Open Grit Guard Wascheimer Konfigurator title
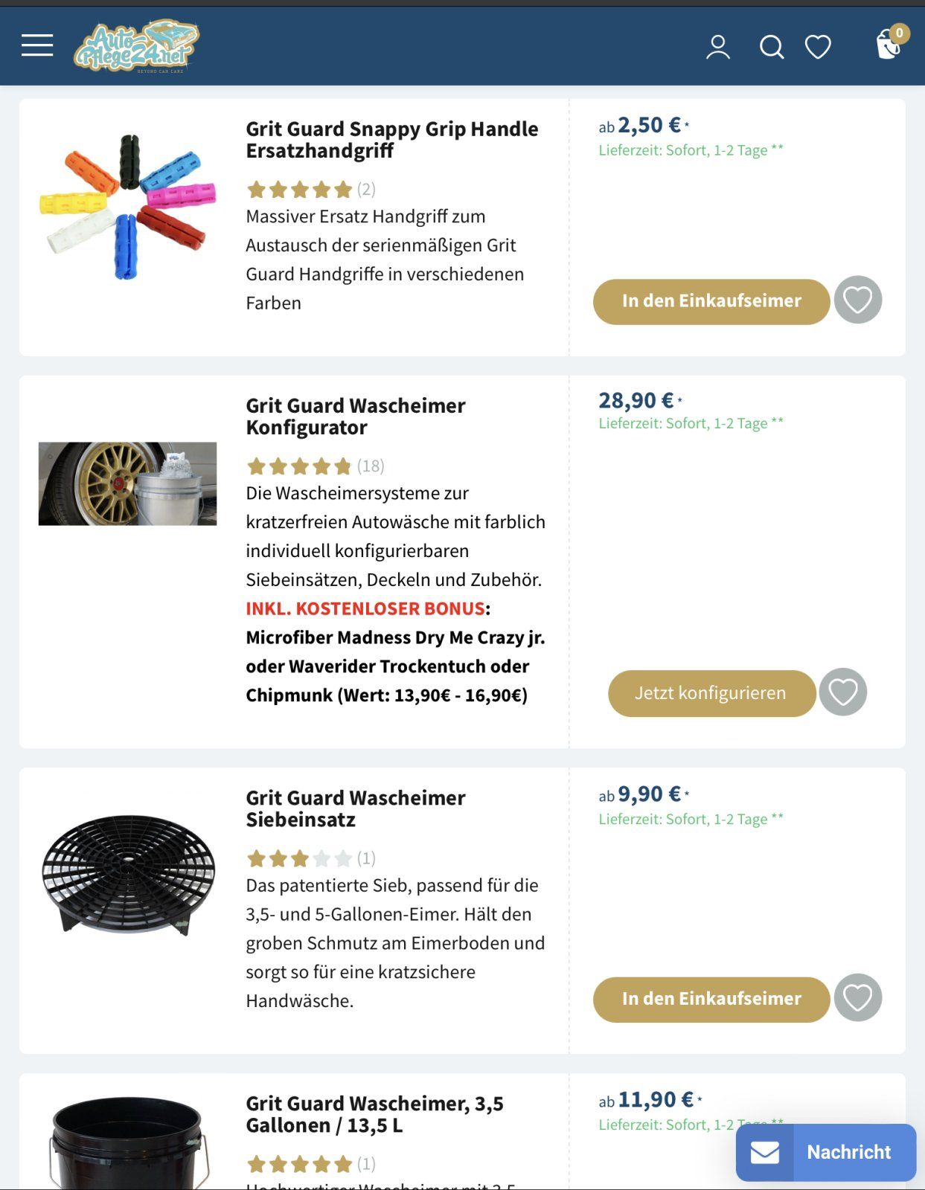925x1190 pixels. coord(355,416)
